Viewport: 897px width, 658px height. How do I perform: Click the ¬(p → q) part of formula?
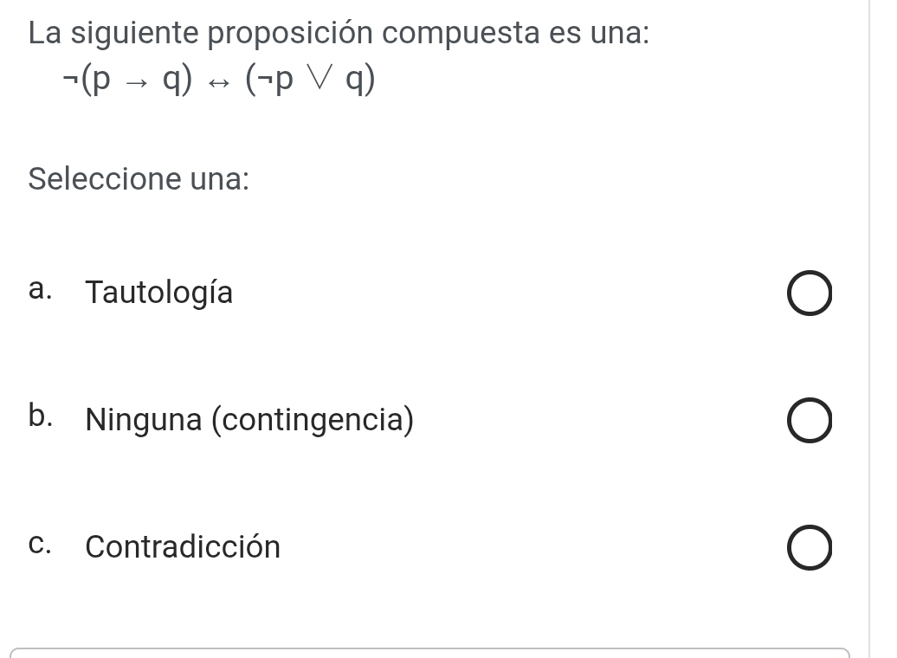(x=127, y=79)
